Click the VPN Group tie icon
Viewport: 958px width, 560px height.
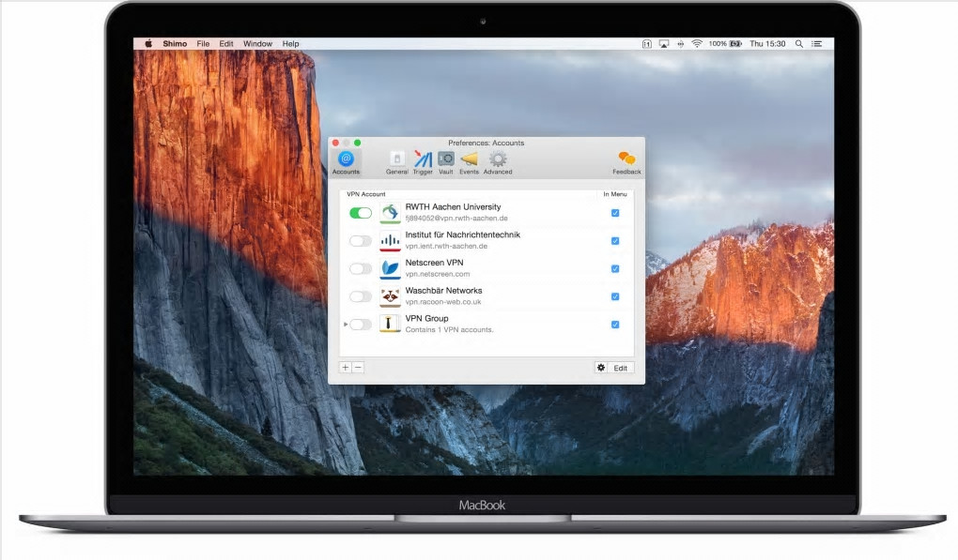point(390,324)
